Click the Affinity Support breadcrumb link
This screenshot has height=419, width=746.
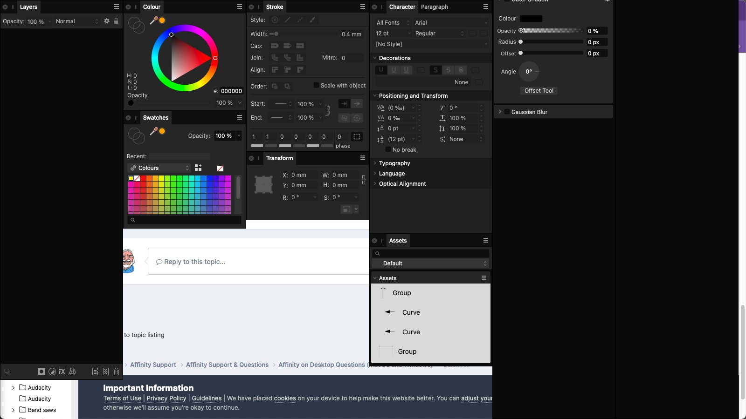tap(153, 365)
